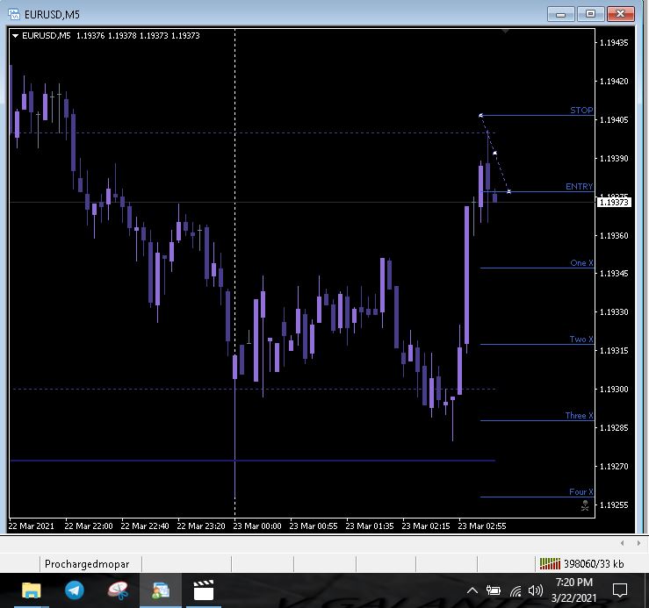Click the 22 Mar 22:00 time axis label
This screenshot has height=608, width=649.
[89, 526]
